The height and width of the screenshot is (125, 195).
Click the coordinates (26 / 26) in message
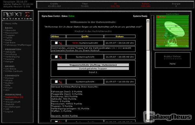click(x=117, y=48)
